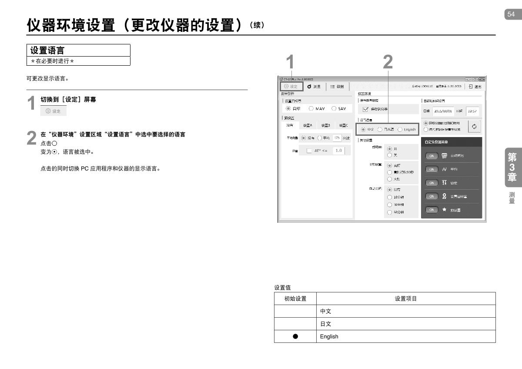Open the 设定 settings tab with gear icon

[x=291, y=87]
